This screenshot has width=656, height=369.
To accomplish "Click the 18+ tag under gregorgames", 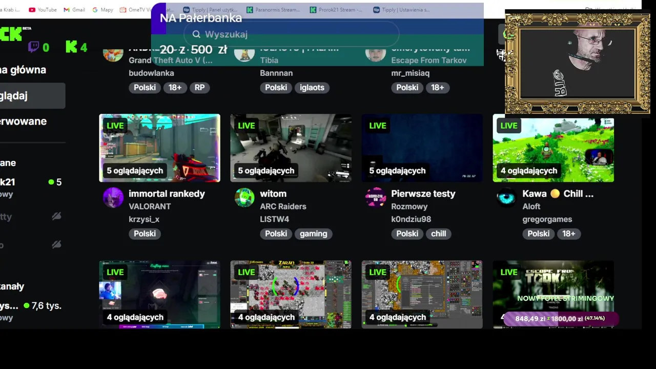I will tap(568, 234).
